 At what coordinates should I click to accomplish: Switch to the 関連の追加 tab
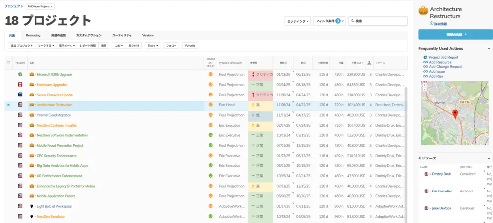(x=59, y=35)
